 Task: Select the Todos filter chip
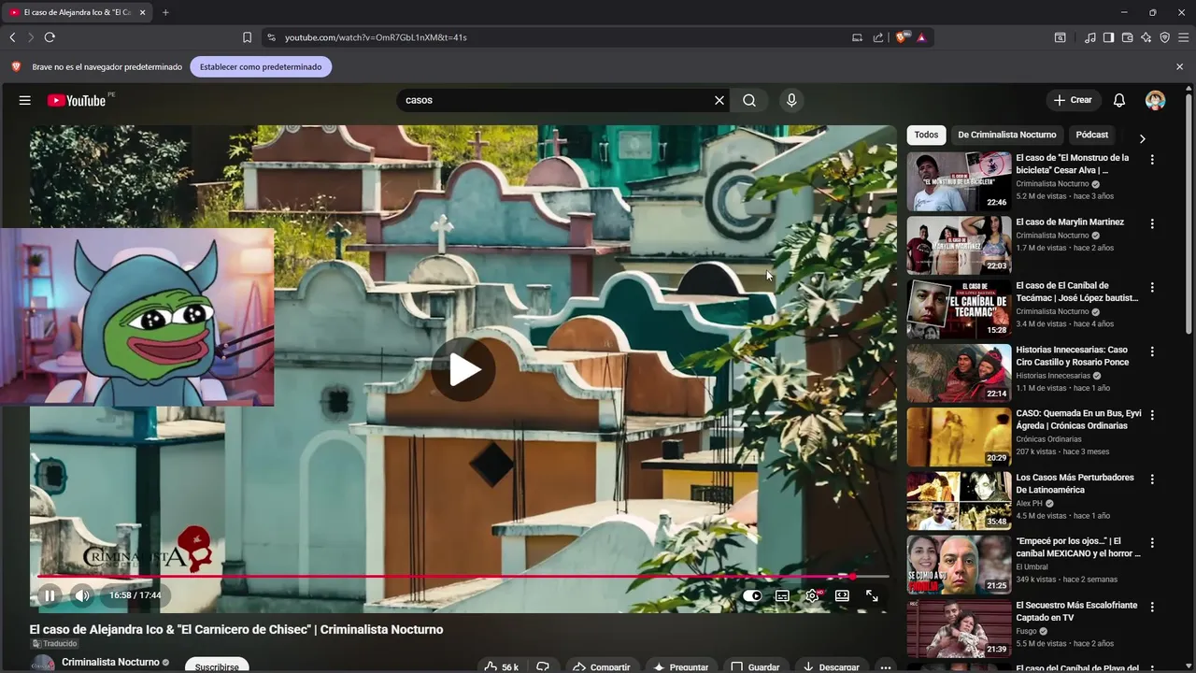coord(926,135)
